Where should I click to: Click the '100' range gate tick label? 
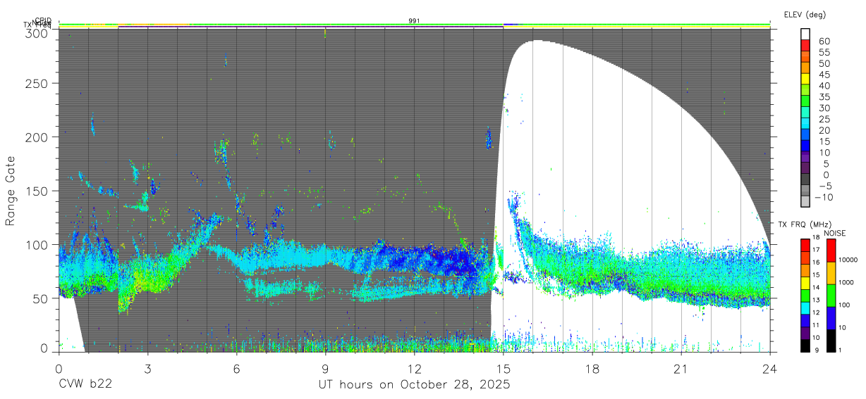tap(36, 244)
